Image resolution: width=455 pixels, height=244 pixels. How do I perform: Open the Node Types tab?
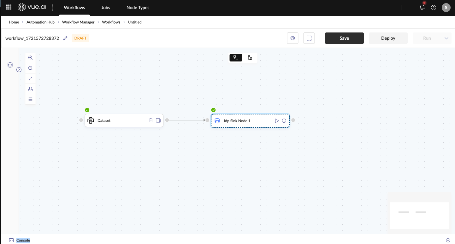coord(138,8)
